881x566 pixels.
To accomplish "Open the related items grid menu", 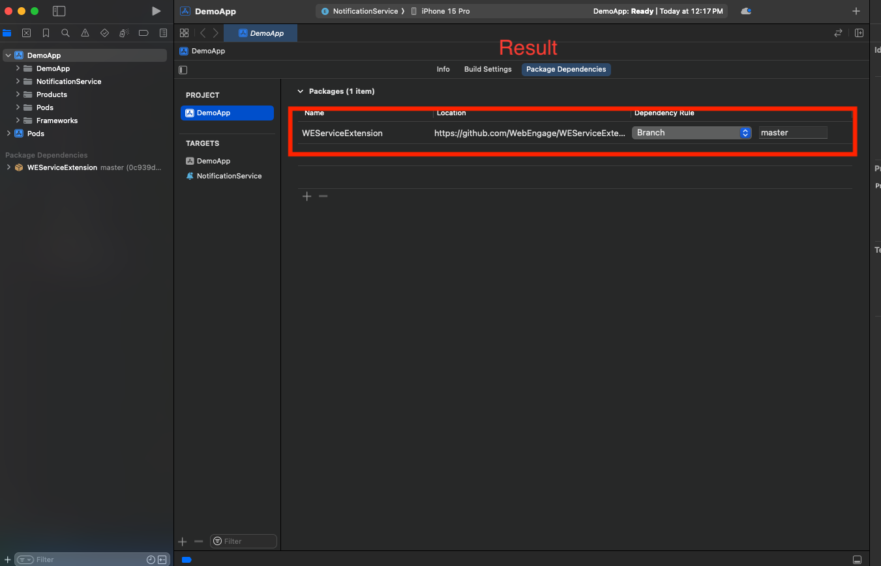I will [185, 33].
